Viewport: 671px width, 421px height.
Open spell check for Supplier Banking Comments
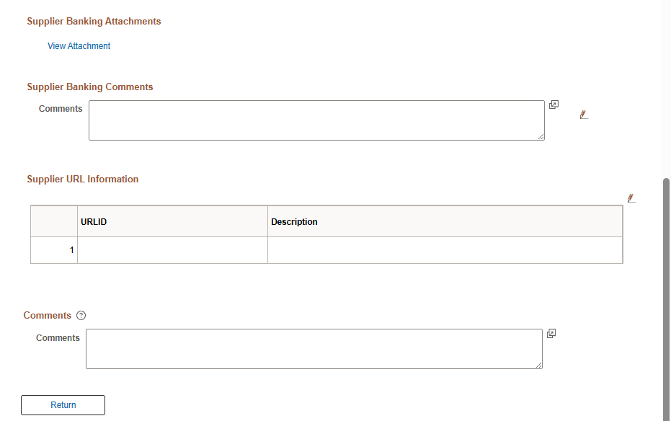tap(583, 114)
